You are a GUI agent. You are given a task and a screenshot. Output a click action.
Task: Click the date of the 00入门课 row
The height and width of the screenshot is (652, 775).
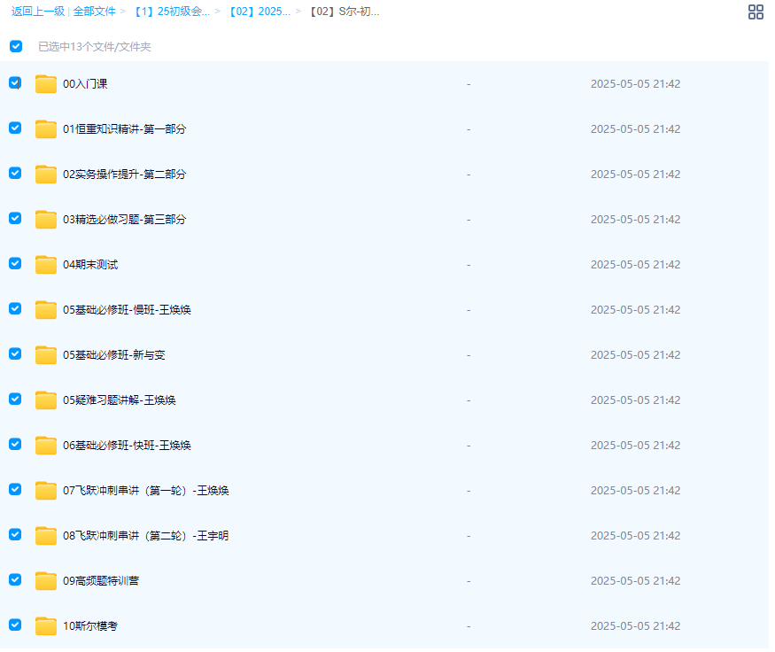click(636, 84)
